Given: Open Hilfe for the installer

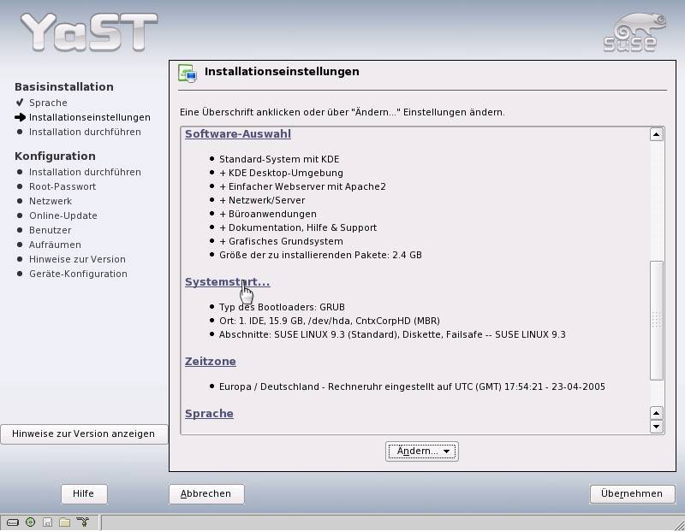Looking at the screenshot, I should point(83,493).
